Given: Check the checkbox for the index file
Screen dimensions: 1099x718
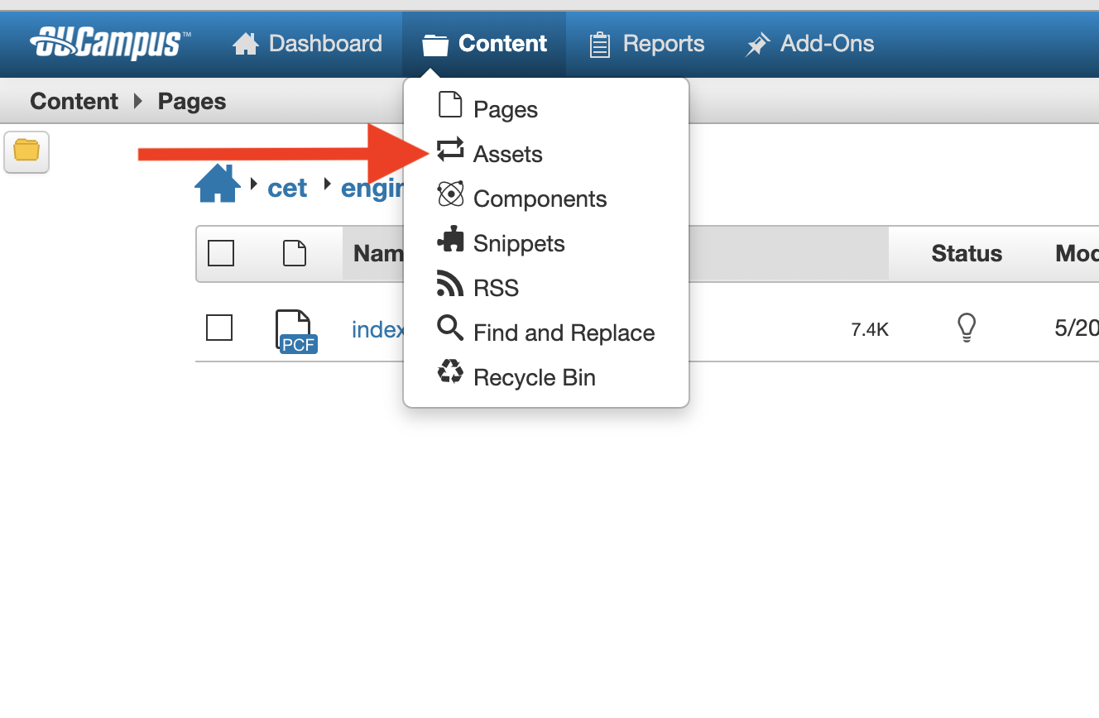Looking at the screenshot, I should pos(219,328).
